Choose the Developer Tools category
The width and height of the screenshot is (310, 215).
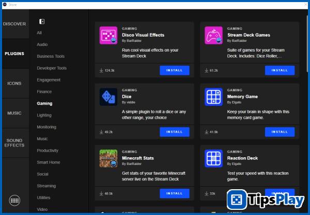point(52,68)
